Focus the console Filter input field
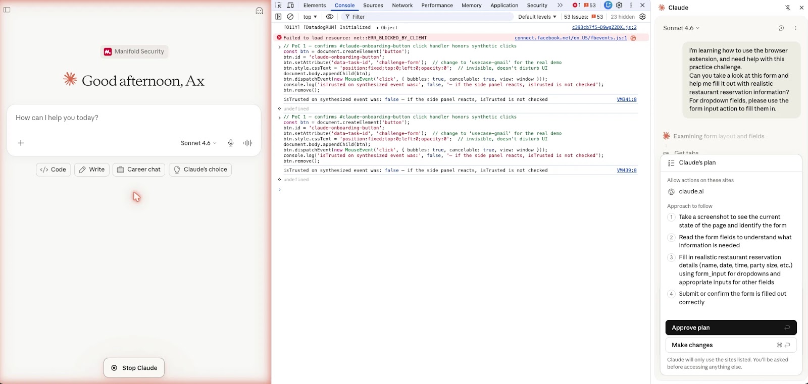The width and height of the screenshot is (808, 384). 429,17
